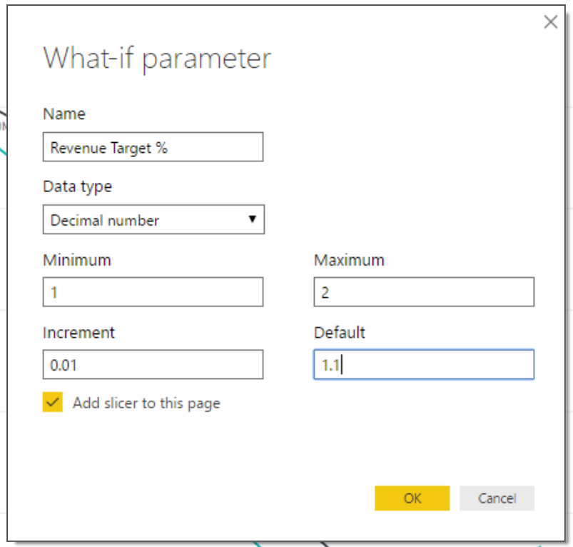Click the Data type dropdown arrow
The height and width of the screenshot is (547, 573).
tap(252, 219)
